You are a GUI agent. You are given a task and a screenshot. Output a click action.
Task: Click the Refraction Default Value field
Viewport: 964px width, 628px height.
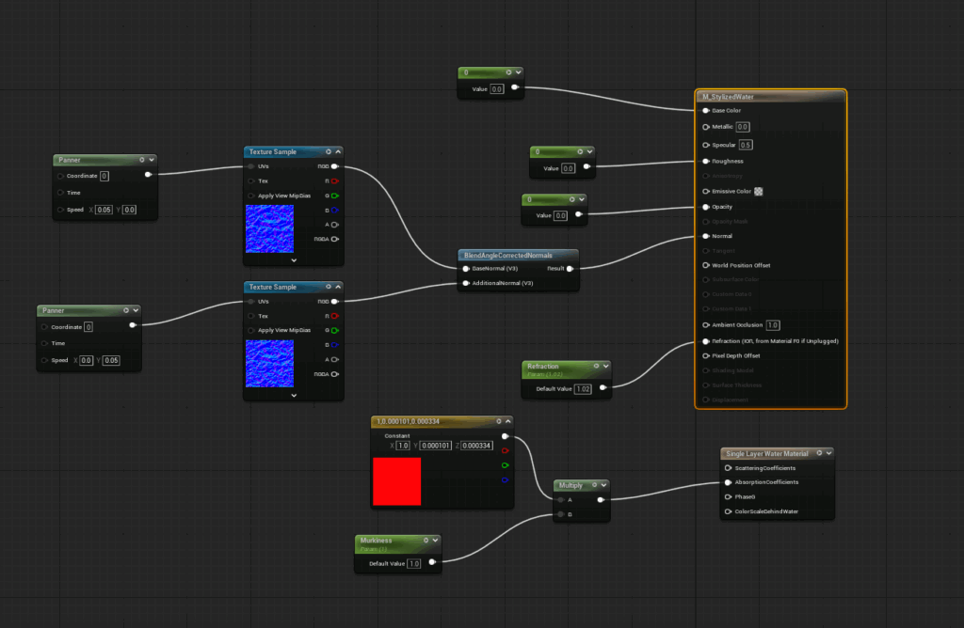pos(583,389)
